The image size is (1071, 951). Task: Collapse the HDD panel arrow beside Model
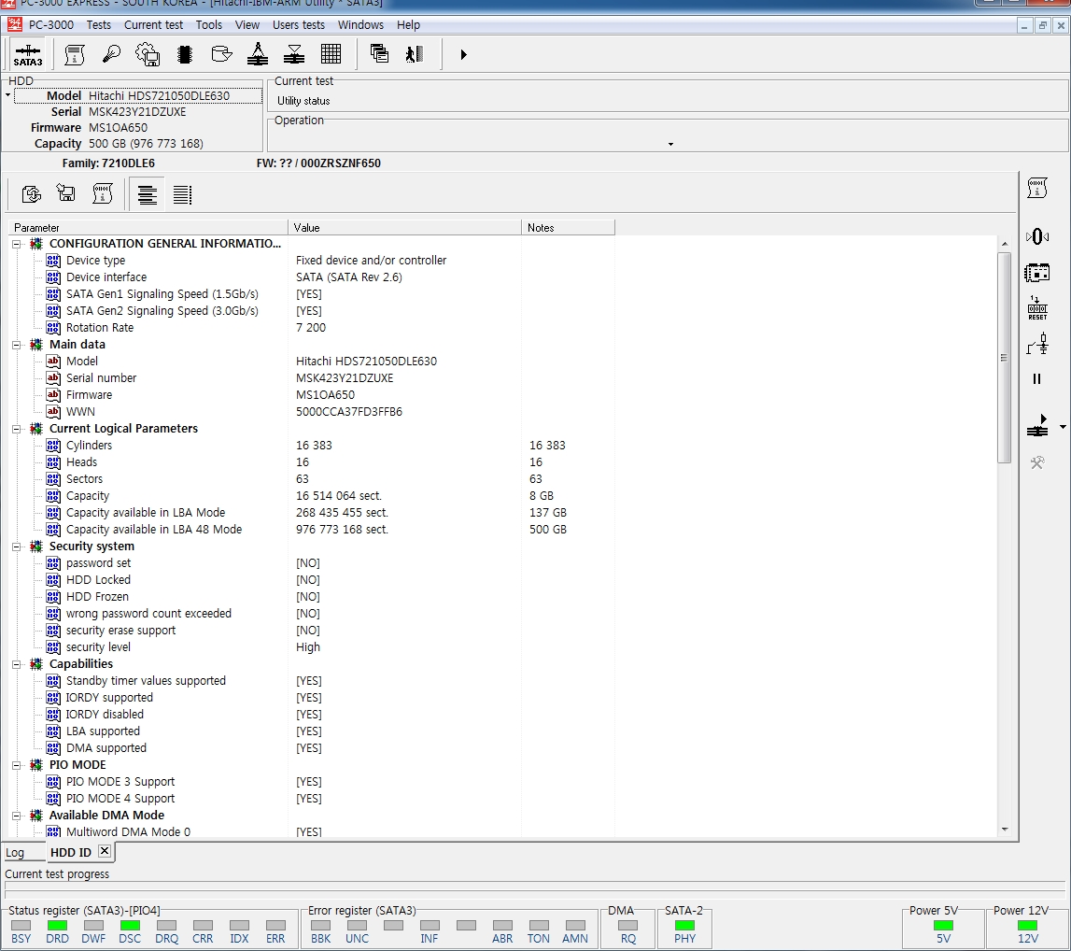pyautogui.click(x=7, y=95)
